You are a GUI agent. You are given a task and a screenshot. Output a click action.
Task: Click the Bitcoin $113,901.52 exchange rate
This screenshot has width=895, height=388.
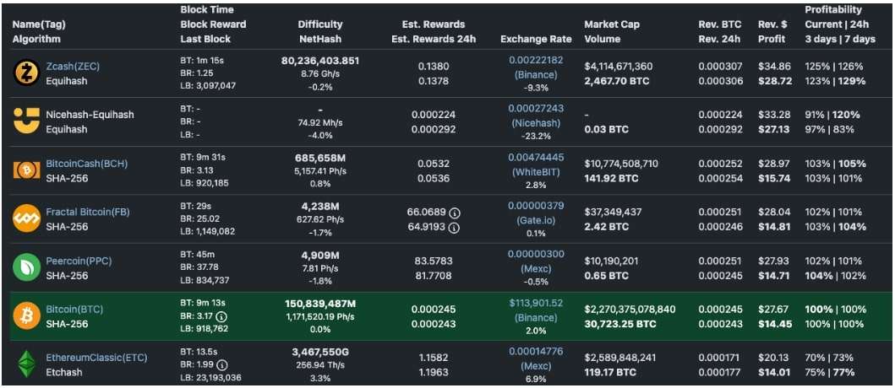pyautogui.click(x=536, y=303)
